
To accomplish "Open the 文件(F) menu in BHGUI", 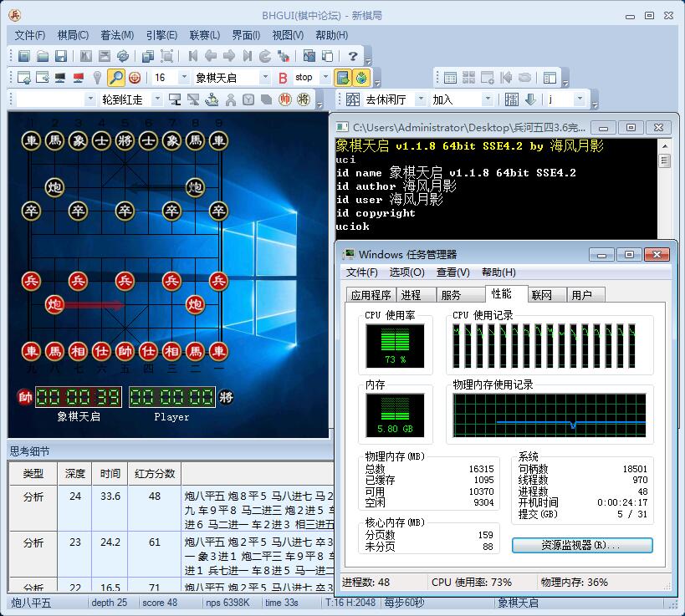I will (x=30, y=35).
